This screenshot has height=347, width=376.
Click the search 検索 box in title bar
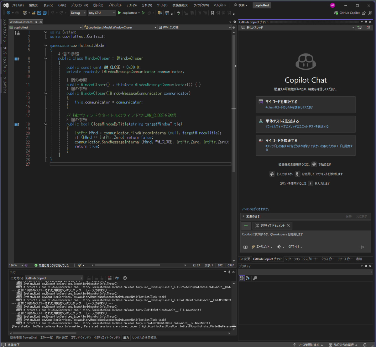(x=240, y=5)
